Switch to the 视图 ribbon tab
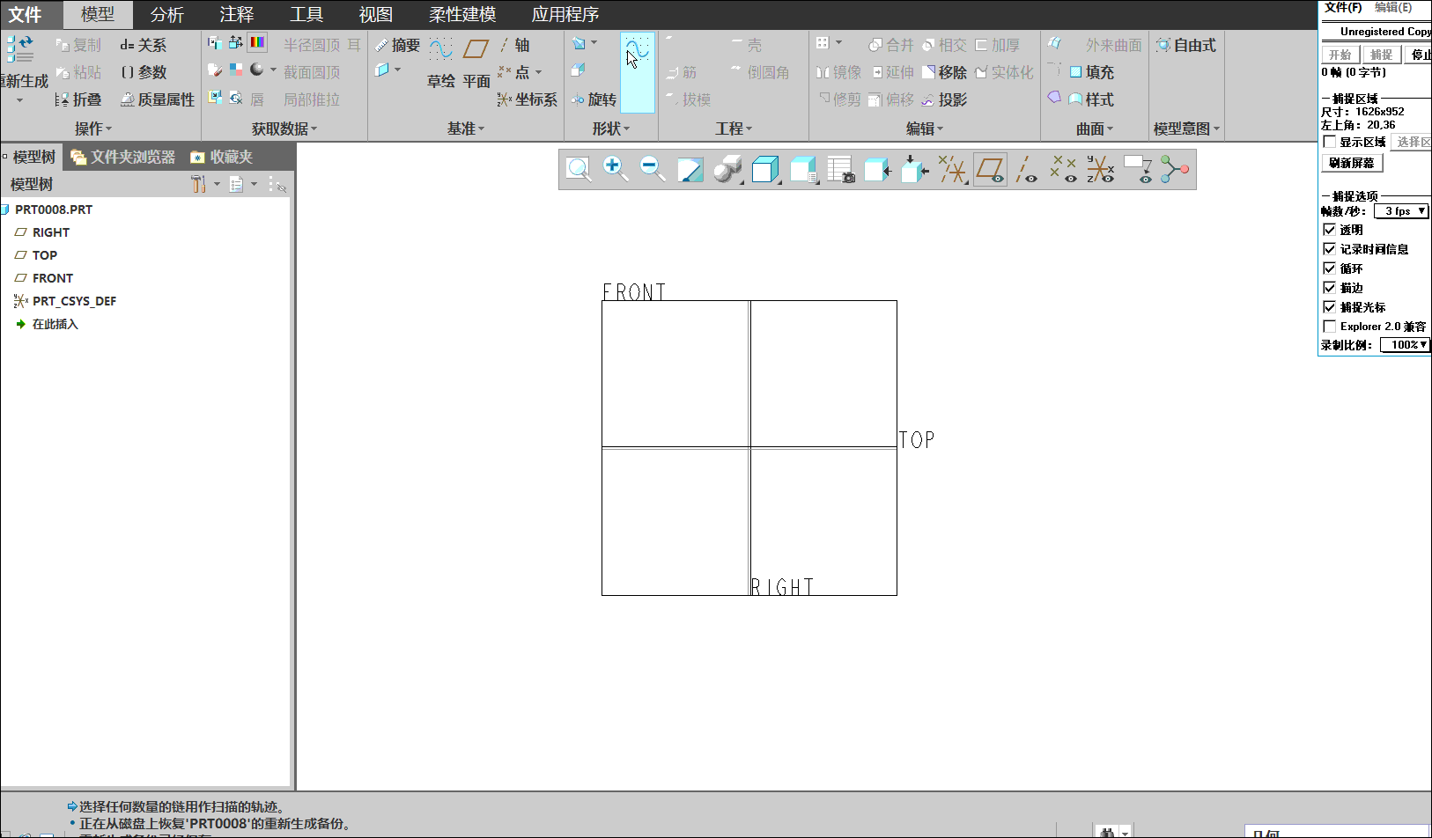1432x838 pixels. [376, 15]
